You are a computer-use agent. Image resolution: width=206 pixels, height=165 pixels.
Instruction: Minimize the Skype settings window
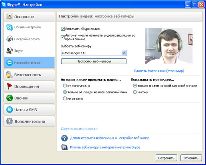[188, 4]
